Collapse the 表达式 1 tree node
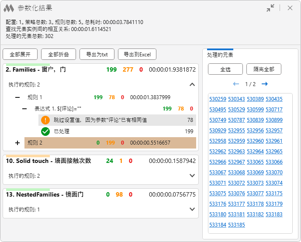Image resolution: width=301 pixels, height=242 pixels. point(25,109)
